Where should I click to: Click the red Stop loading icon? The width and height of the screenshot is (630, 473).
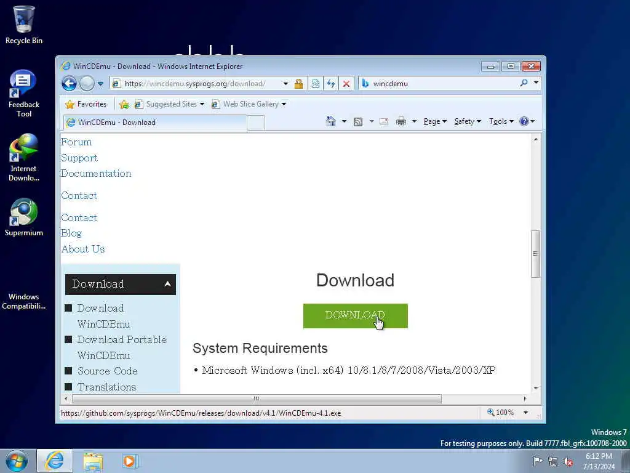(346, 84)
